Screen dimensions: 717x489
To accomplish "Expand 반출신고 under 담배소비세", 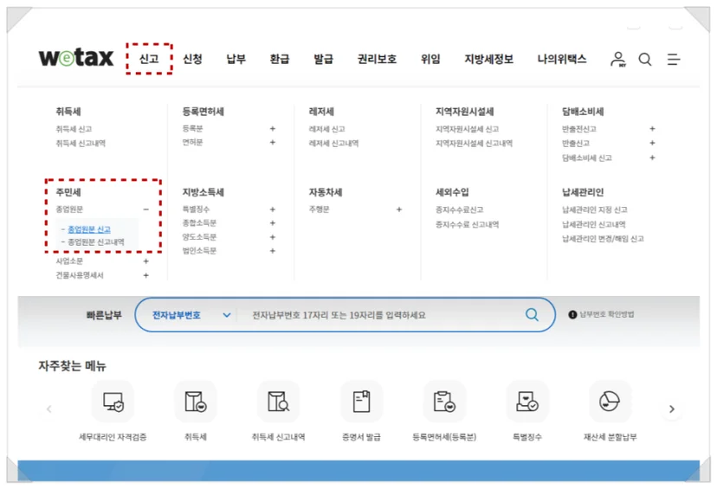I will click(x=653, y=143).
